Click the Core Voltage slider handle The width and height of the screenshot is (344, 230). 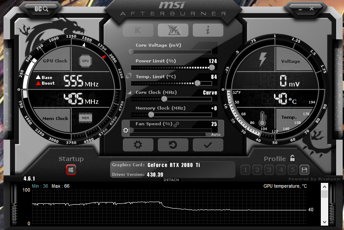click(131, 52)
